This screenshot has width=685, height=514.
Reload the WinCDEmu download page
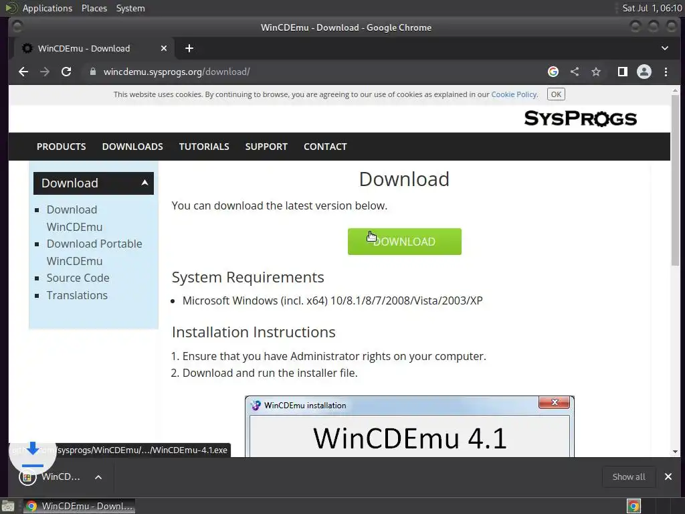tap(66, 72)
